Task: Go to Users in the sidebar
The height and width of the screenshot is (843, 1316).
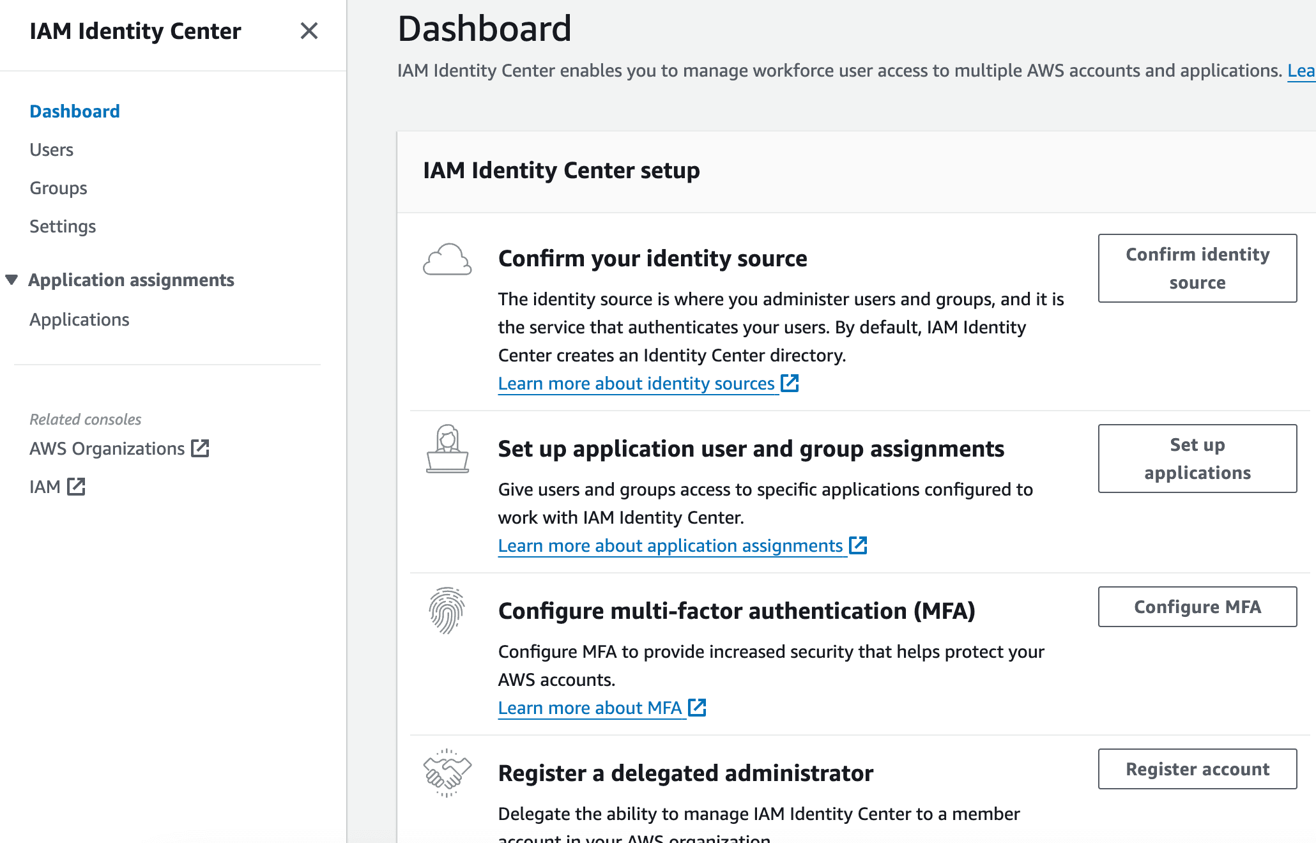Action: tap(52, 149)
